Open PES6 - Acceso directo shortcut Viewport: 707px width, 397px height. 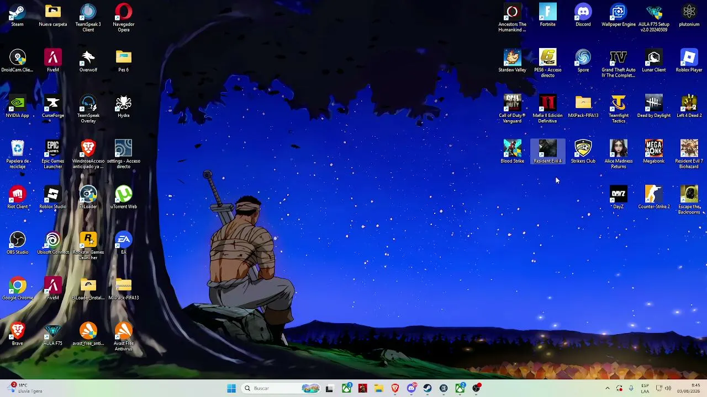click(x=548, y=63)
